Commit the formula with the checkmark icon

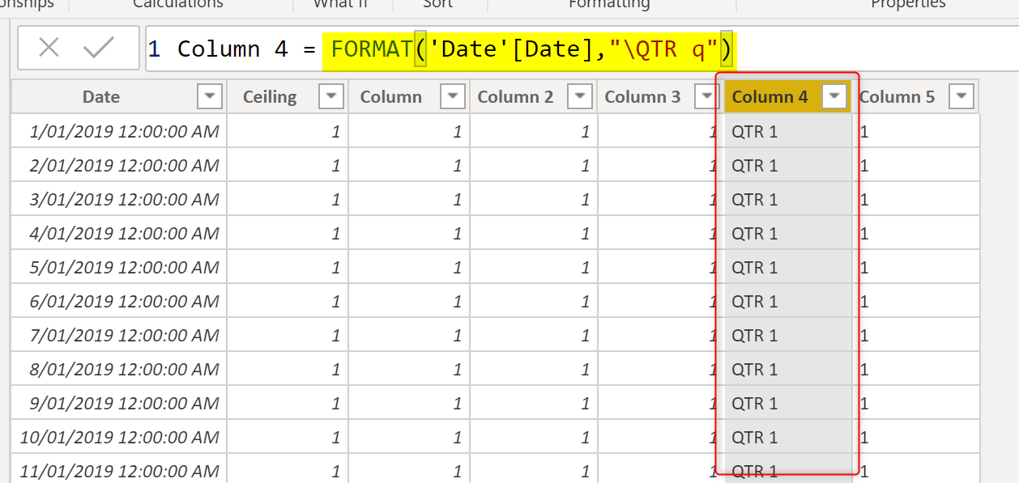click(99, 49)
